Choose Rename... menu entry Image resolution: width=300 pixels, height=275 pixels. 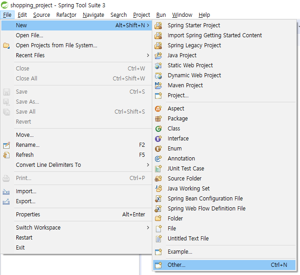[76, 145]
